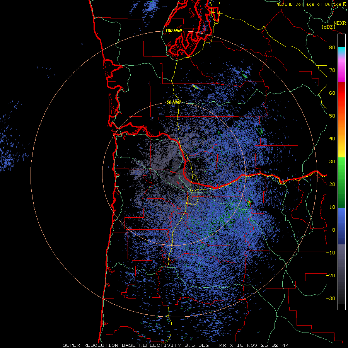Click the 30 dBZ value on the scale
The height and width of the screenshot is (348, 348).
pos(332,162)
